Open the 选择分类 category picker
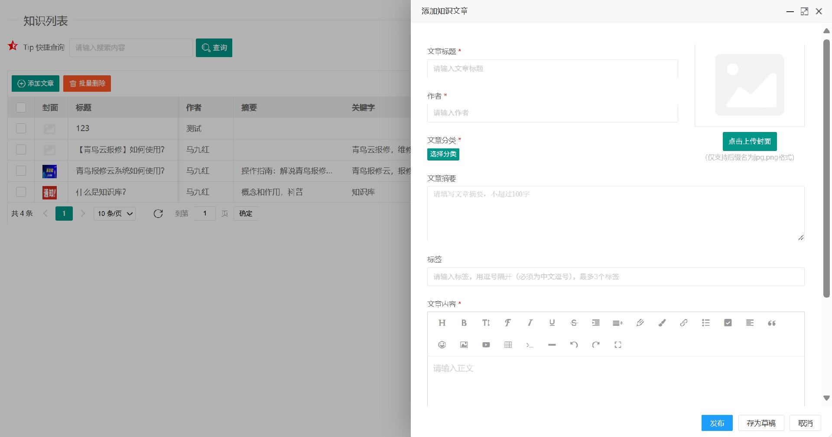 click(x=443, y=154)
